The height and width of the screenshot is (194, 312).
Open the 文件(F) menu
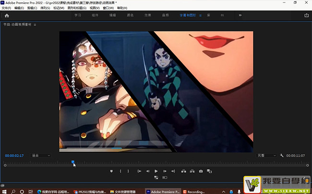[6, 8]
